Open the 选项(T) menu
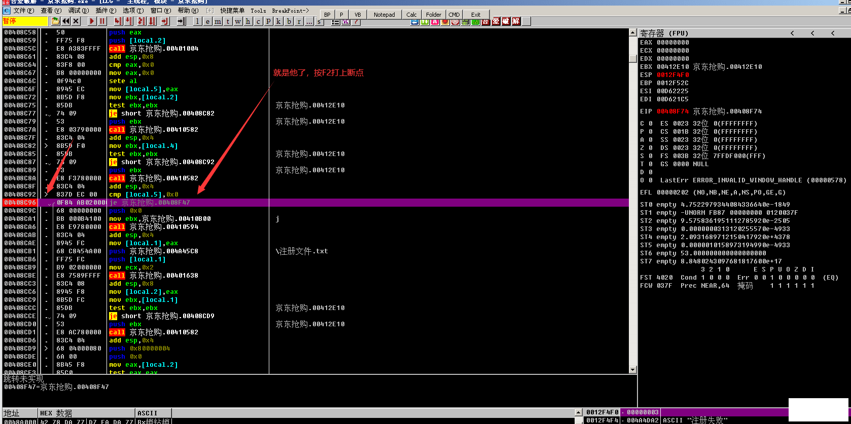Viewport: 851px width, 424px height. [x=133, y=11]
